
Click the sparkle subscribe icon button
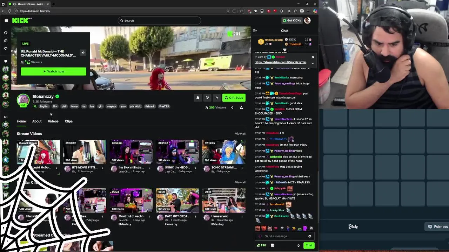(217, 98)
